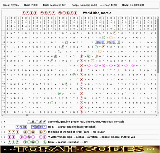This screenshot has width=160, height=153.
Task: Click the 'Book: Masoretic Text' label
Action: click(x=55, y=5)
